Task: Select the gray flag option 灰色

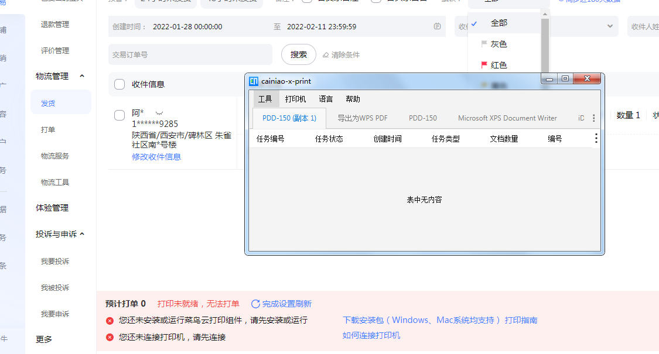Action: (x=498, y=44)
